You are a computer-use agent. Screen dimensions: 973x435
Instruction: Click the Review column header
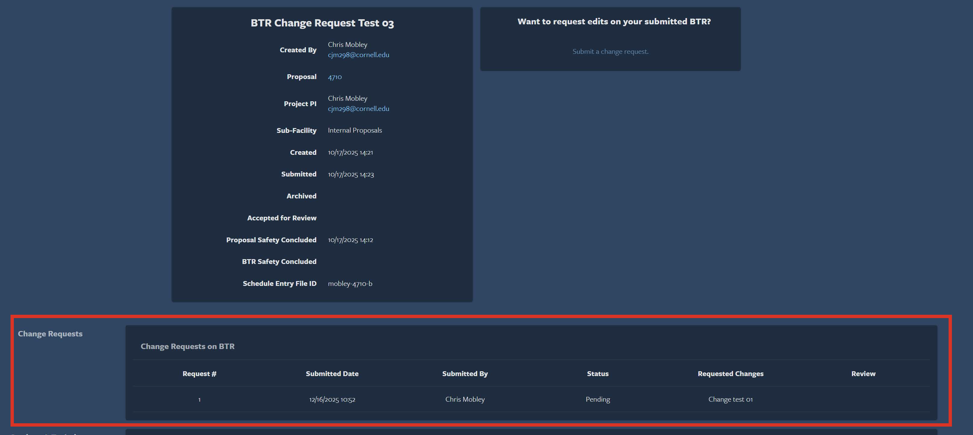tap(863, 374)
